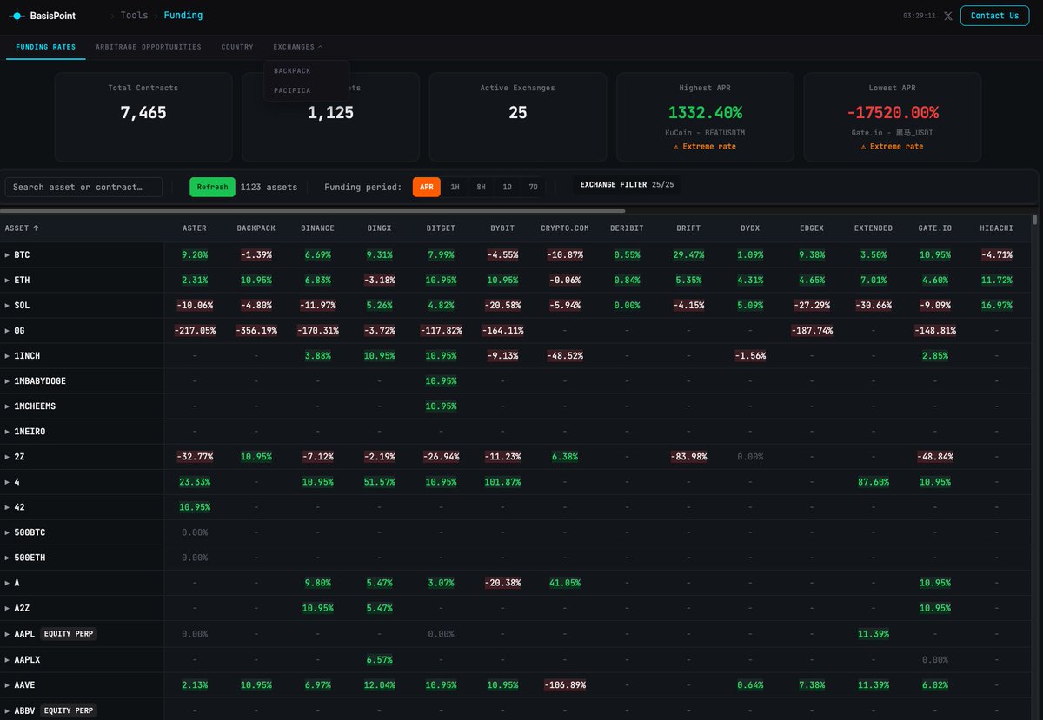The width and height of the screenshot is (1043, 720).
Task: Open the Country tab
Action: (237, 47)
